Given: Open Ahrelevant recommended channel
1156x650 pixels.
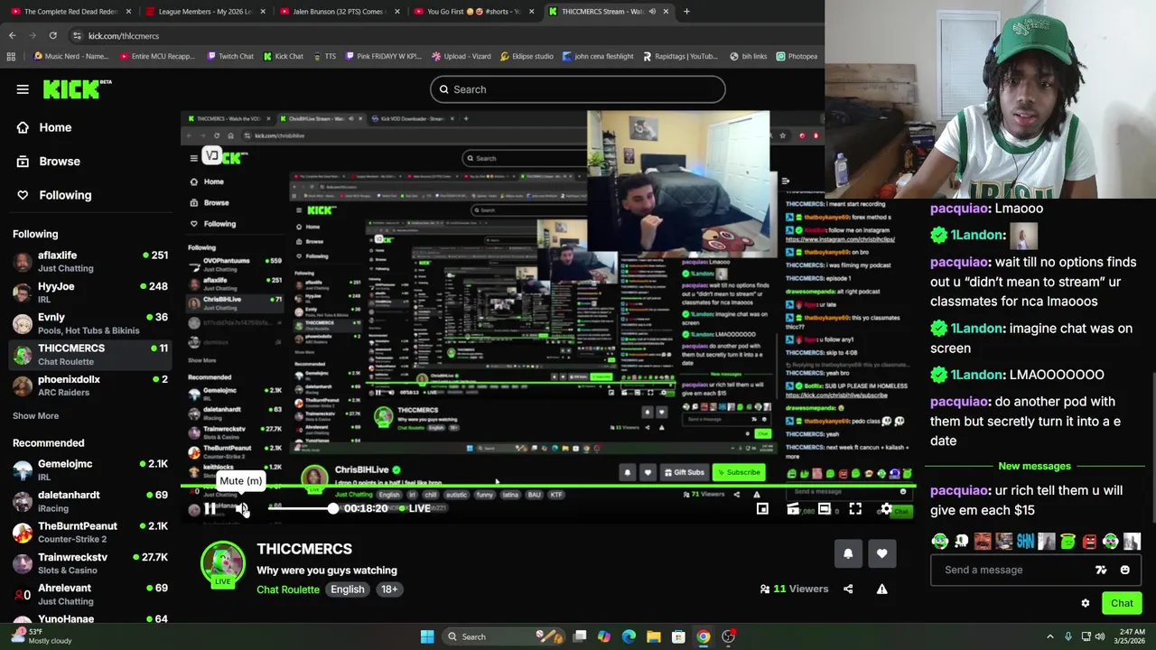Looking at the screenshot, I should [90, 594].
